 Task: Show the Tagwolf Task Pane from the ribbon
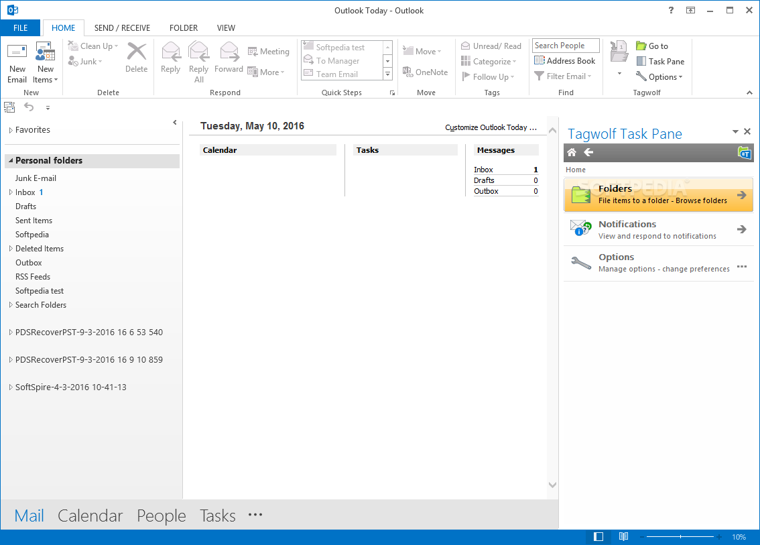[661, 62]
